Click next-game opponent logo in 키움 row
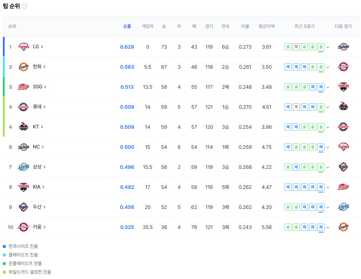Viewport: 361px width, 279px height. (343, 227)
